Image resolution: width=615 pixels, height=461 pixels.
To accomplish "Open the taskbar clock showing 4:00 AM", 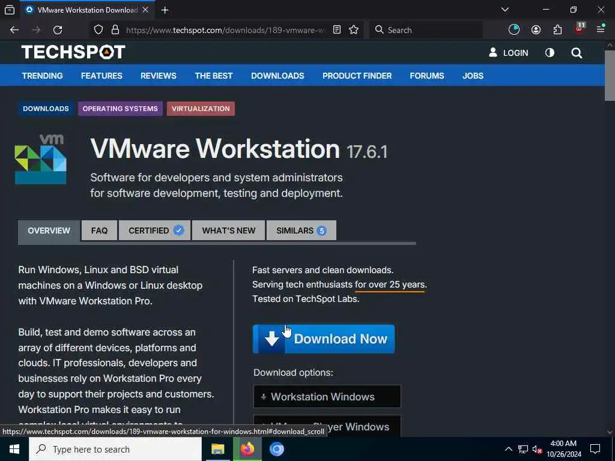I will pyautogui.click(x=563, y=449).
